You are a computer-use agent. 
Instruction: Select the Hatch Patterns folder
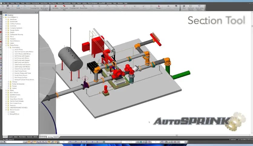pyautogui.click(x=15, y=41)
